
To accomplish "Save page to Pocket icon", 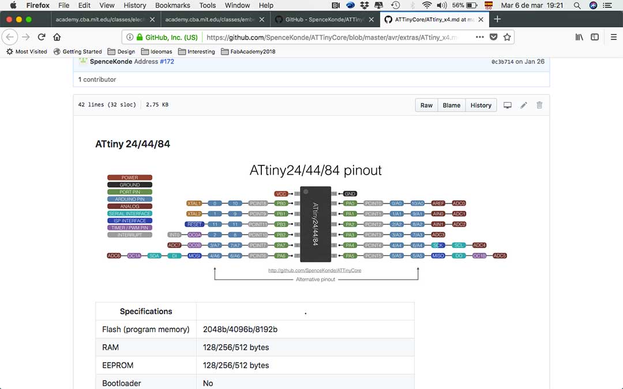I will [x=493, y=37].
